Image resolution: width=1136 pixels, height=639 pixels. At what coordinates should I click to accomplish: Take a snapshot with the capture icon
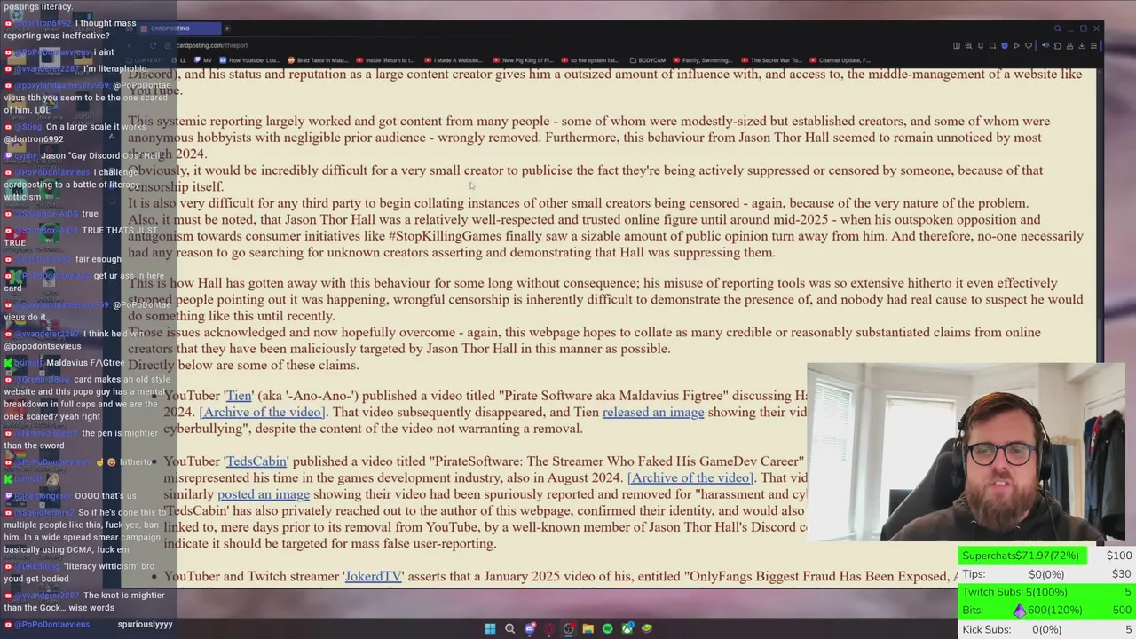992,45
